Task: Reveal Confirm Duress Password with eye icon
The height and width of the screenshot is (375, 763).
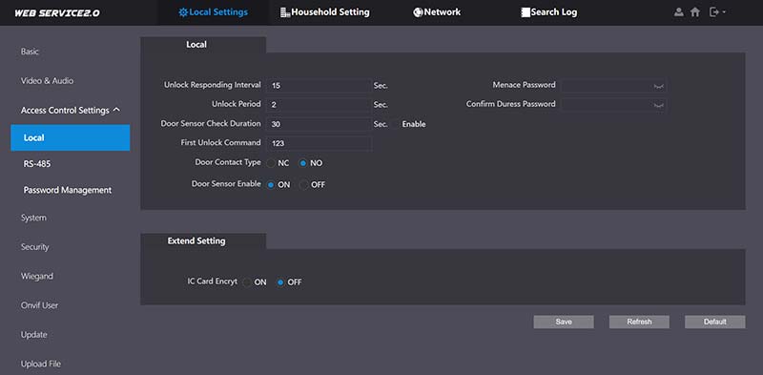Action: coord(658,105)
